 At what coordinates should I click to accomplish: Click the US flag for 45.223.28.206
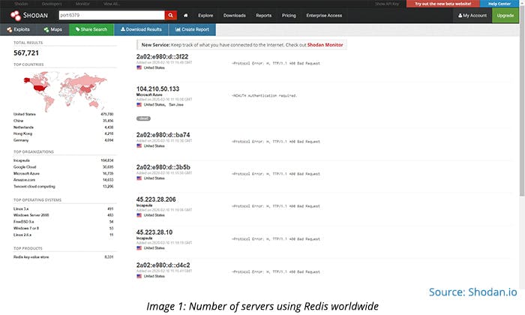point(139,215)
